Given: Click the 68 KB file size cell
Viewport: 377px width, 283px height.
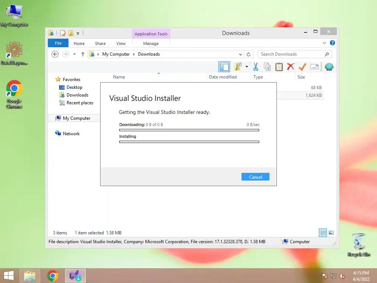Looking at the screenshot, I should click(x=316, y=88).
